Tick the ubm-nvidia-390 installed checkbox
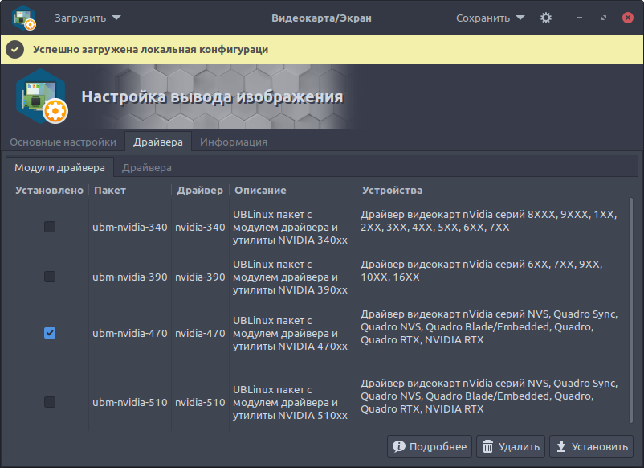The width and height of the screenshot is (644, 468). click(x=50, y=277)
